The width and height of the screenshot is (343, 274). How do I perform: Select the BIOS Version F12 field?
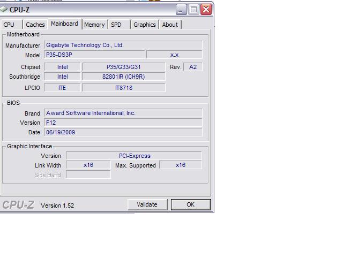(x=123, y=123)
